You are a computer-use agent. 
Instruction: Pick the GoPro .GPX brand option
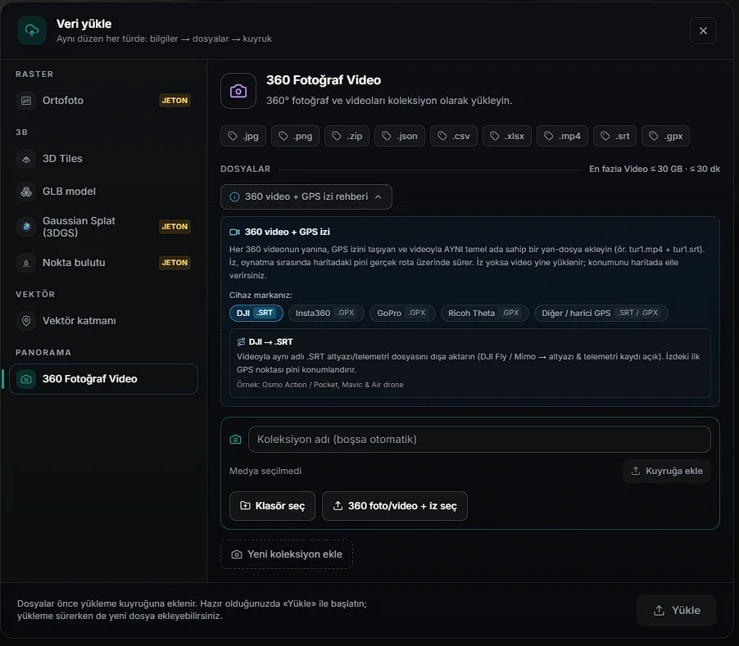(x=402, y=313)
